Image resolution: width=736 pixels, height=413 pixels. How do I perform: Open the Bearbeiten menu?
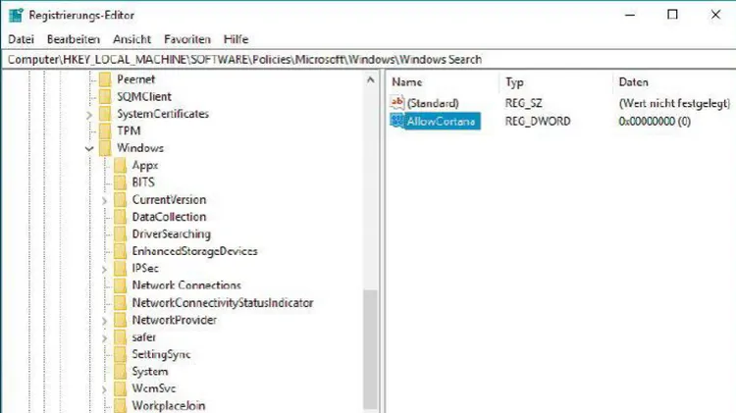74,39
